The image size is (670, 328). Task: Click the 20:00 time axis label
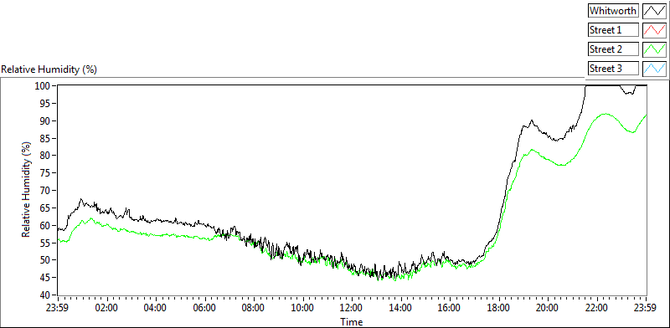(x=549, y=308)
